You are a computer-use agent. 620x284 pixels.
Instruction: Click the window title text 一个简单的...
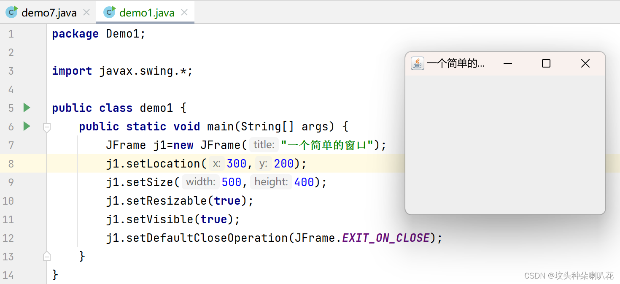click(x=456, y=63)
